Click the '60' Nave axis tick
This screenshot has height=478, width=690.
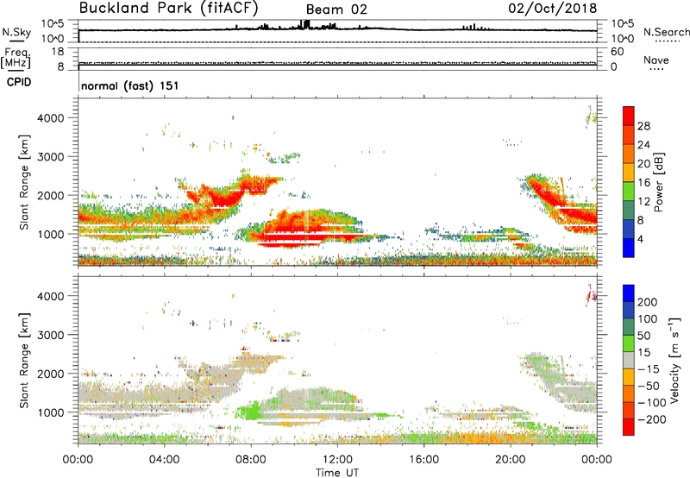[x=617, y=52]
